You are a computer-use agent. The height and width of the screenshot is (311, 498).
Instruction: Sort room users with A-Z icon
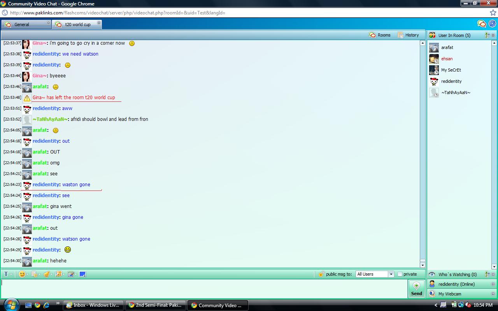pos(487,35)
